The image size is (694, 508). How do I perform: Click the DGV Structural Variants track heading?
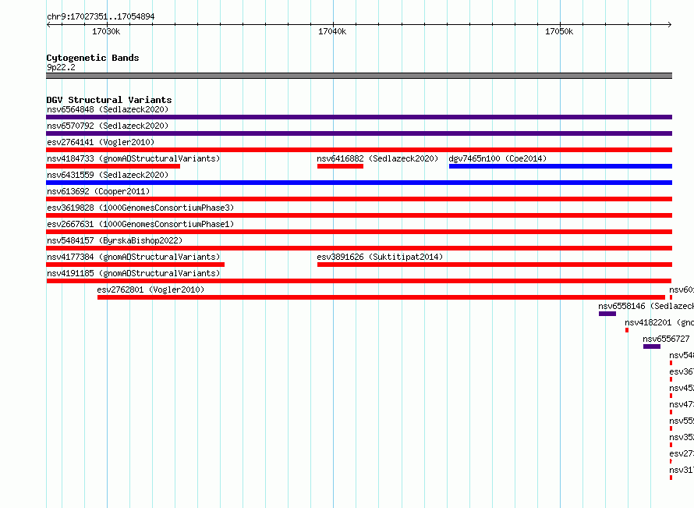pyautogui.click(x=109, y=100)
